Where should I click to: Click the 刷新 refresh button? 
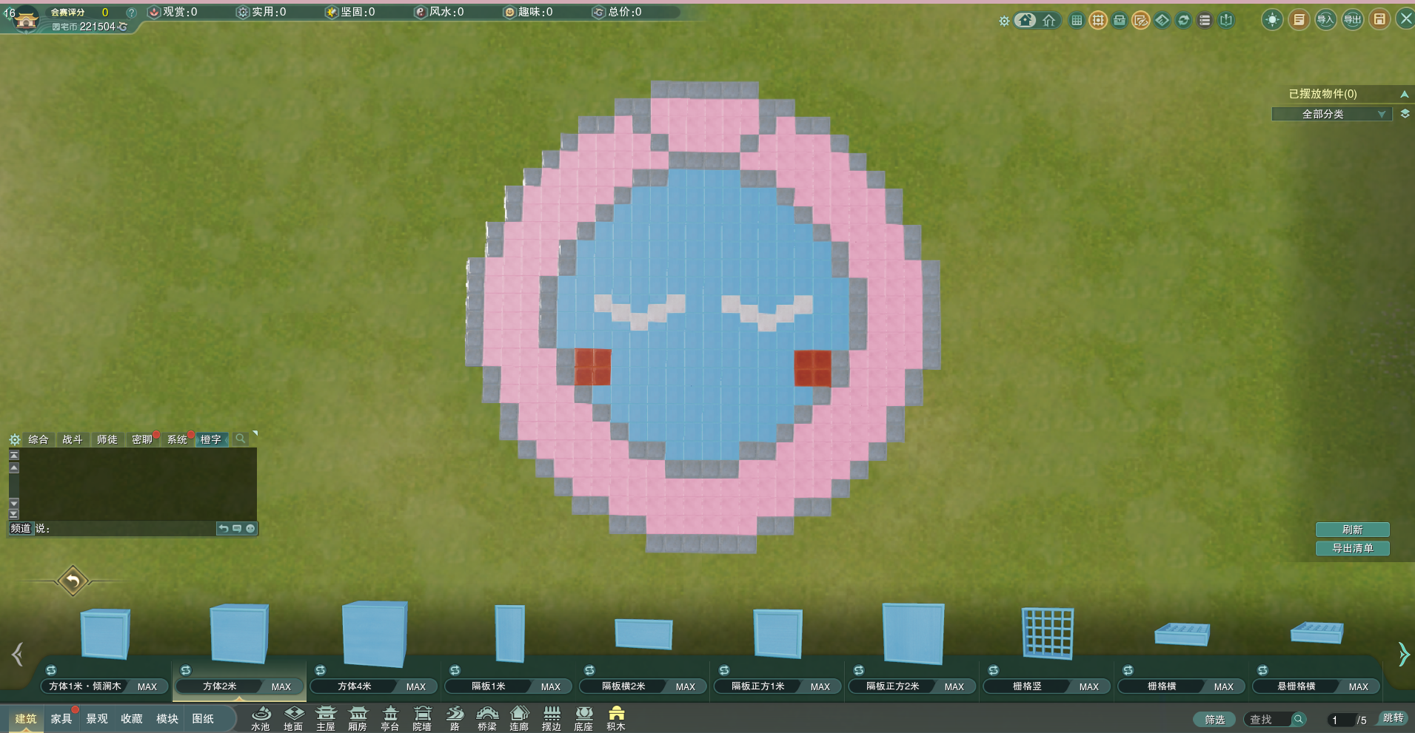click(x=1352, y=530)
